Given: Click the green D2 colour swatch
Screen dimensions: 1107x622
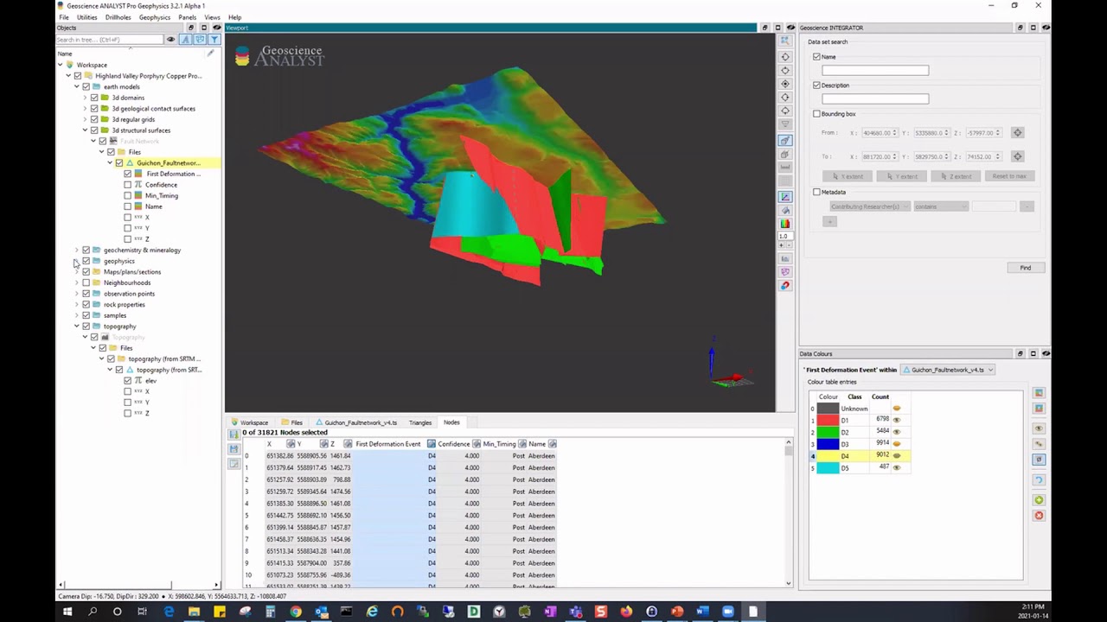Looking at the screenshot, I should [828, 432].
